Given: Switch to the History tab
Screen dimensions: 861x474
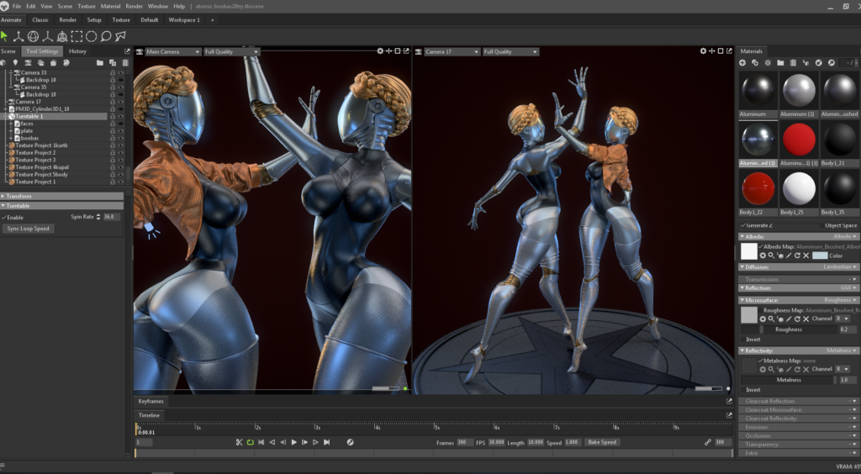Looking at the screenshot, I should pos(77,51).
